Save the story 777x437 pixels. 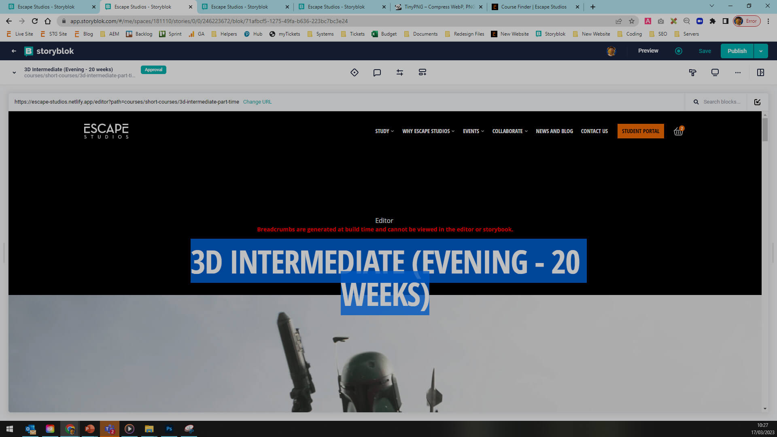(705, 51)
